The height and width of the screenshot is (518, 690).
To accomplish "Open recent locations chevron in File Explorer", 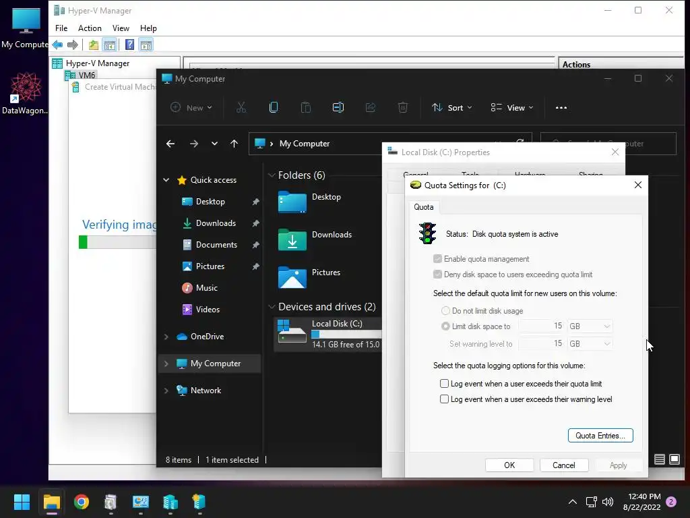I will point(214,144).
